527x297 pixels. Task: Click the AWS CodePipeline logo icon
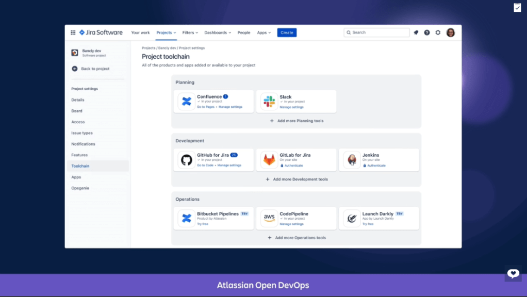269,218
